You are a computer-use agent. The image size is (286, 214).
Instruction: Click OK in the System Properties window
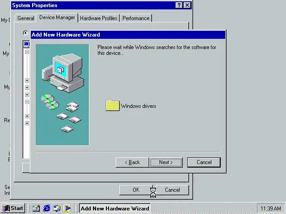pyautogui.click(x=136, y=190)
